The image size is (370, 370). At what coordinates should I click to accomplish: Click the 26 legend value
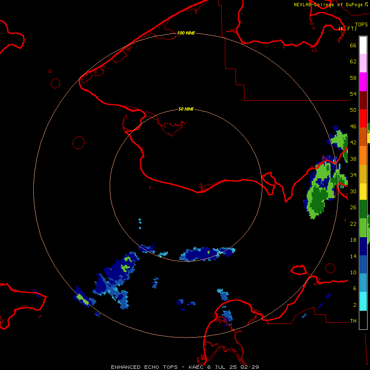353,208
